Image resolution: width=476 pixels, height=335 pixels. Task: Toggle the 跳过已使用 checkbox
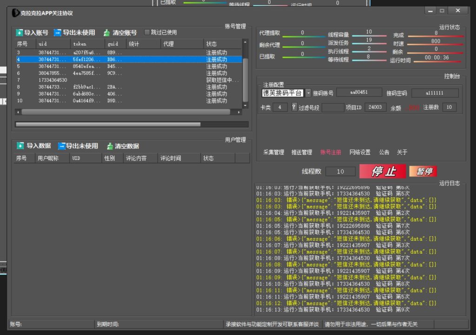[x=147, y=33]
